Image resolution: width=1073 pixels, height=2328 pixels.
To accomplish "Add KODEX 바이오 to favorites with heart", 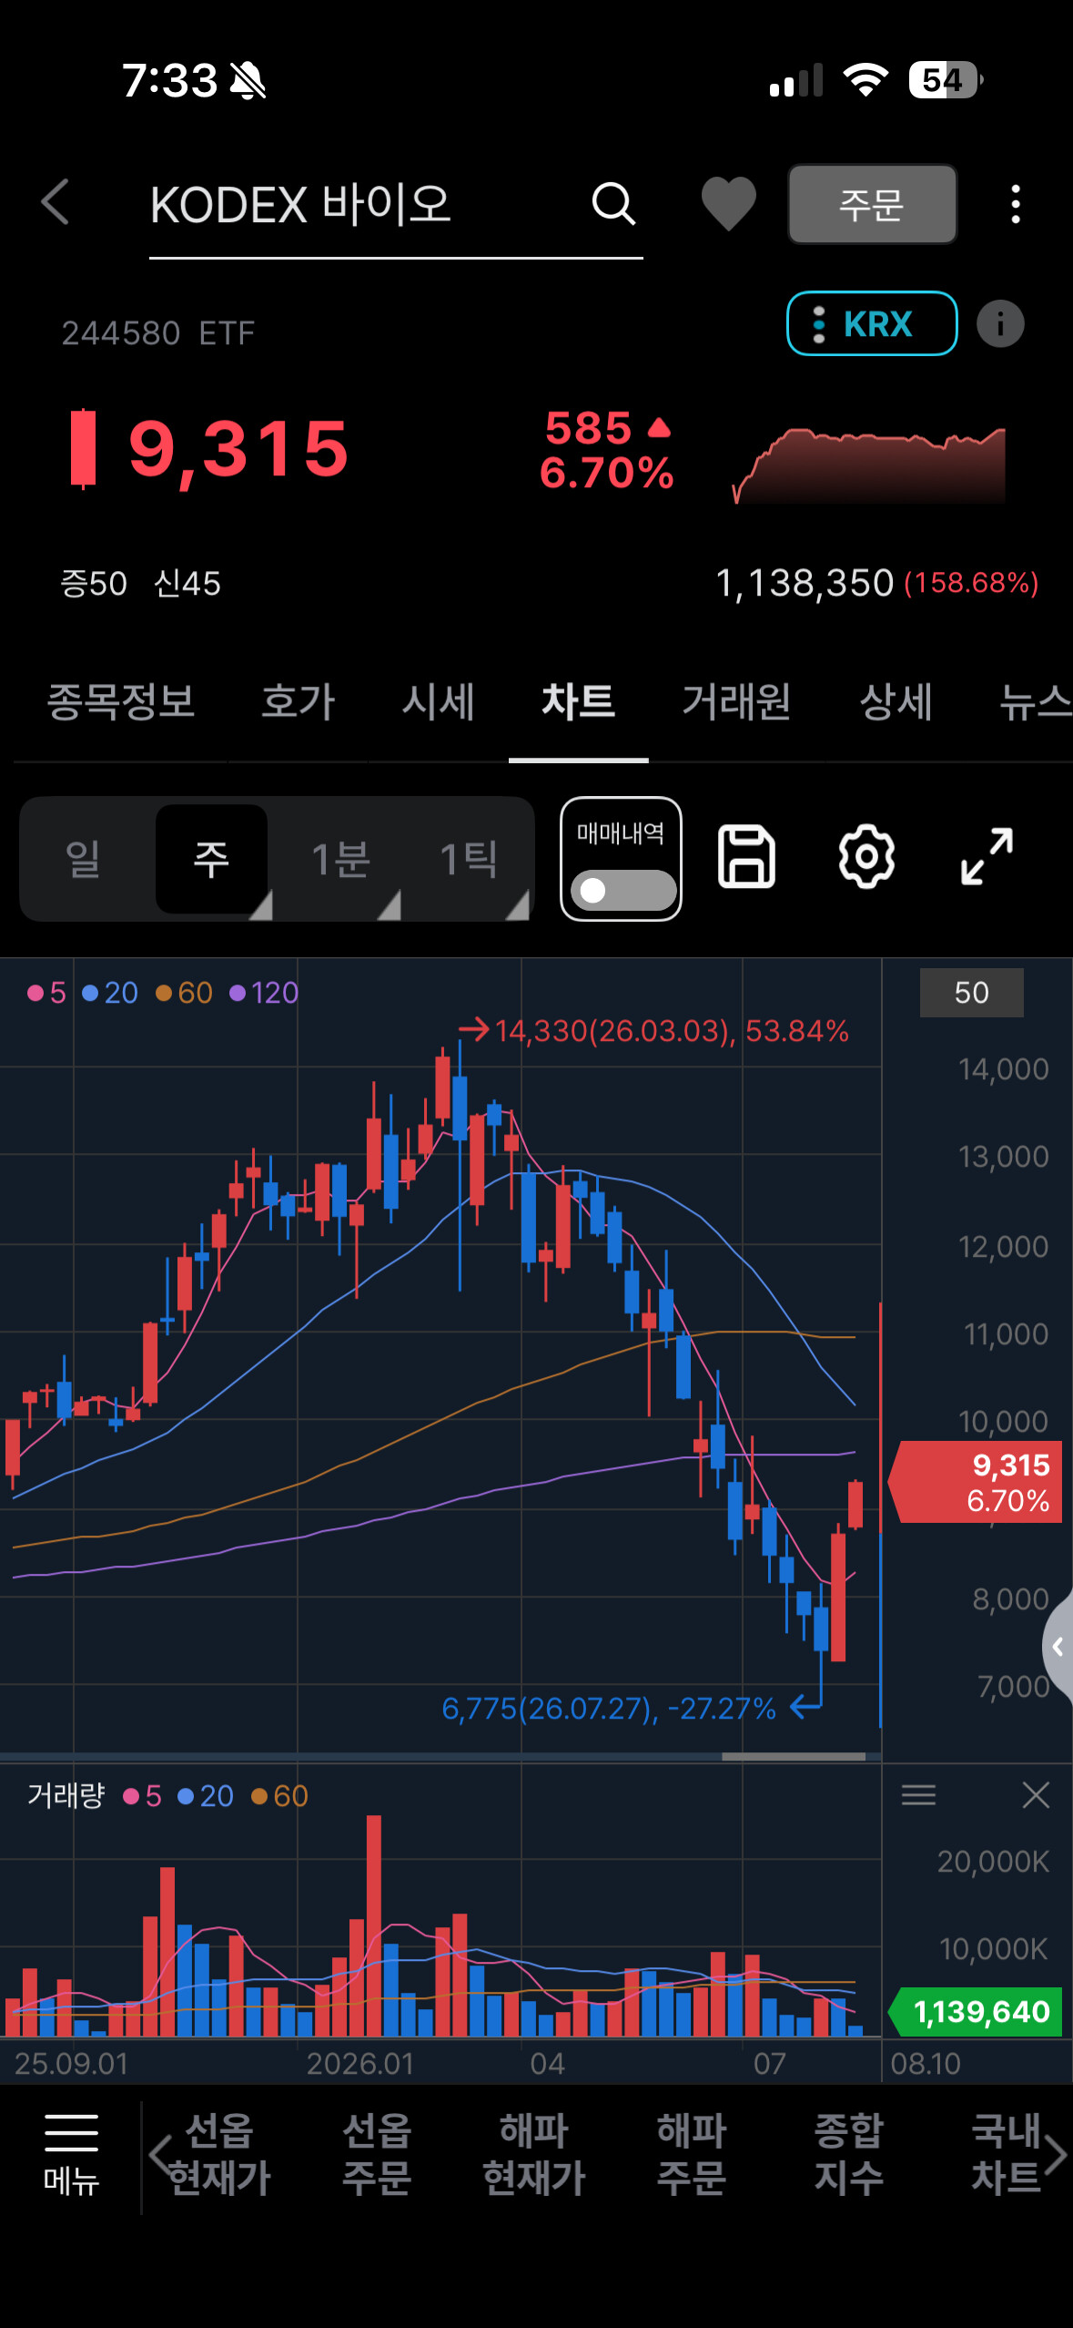I will pos(728,202).
